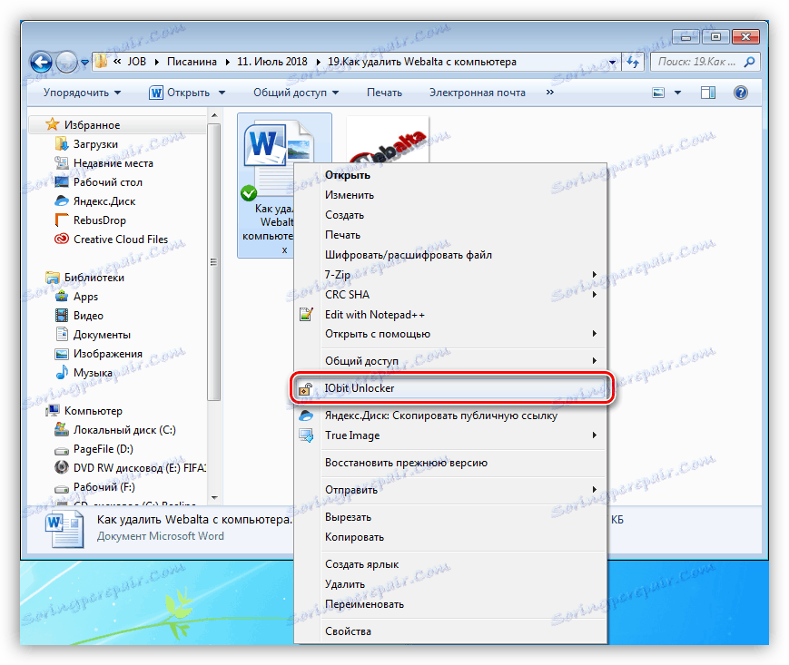Open Изображения library in sidebar

click(108, 354)
